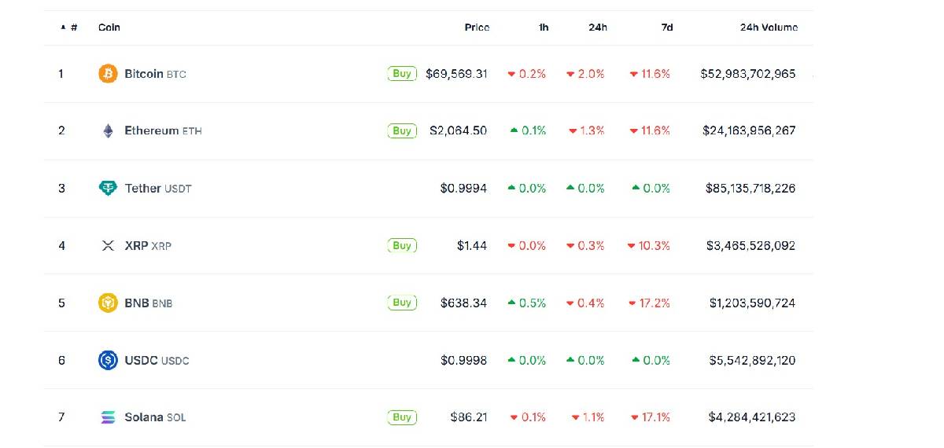Click the Bitcoin orange logo icon

[108, 74]
